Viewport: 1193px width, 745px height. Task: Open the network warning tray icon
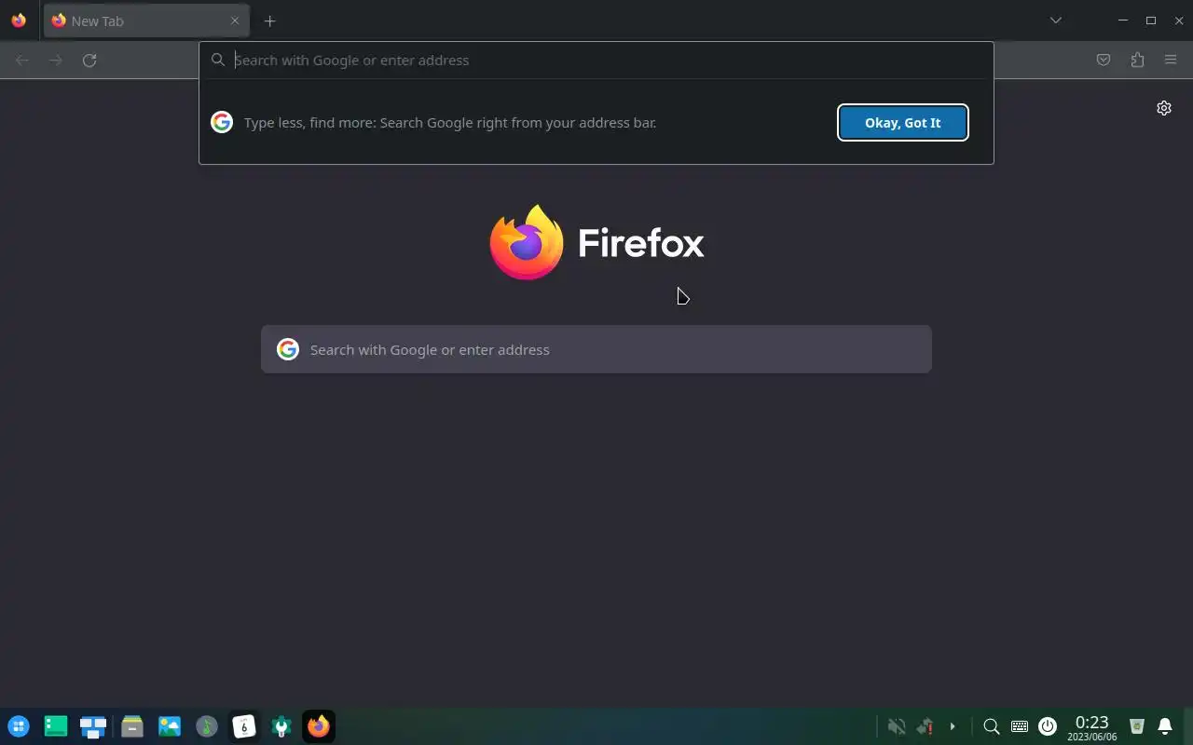point(925,726)
